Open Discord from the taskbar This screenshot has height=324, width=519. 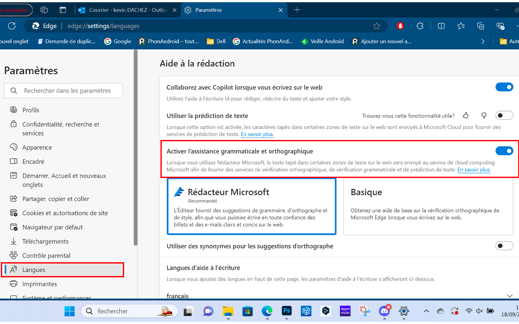tap(384, 311)
